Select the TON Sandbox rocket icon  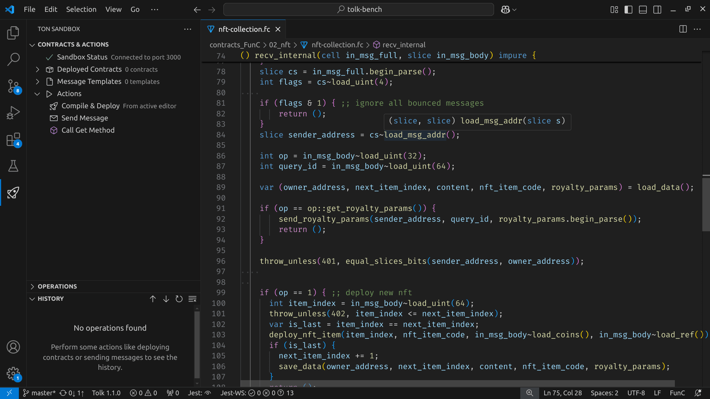13,192
